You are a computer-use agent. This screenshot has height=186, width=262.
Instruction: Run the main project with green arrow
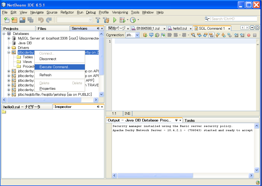point(115,20)
